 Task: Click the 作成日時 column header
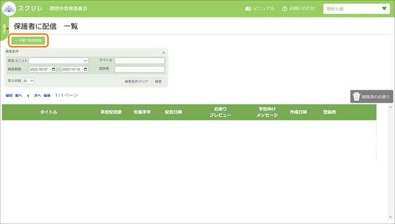(299, 112)
